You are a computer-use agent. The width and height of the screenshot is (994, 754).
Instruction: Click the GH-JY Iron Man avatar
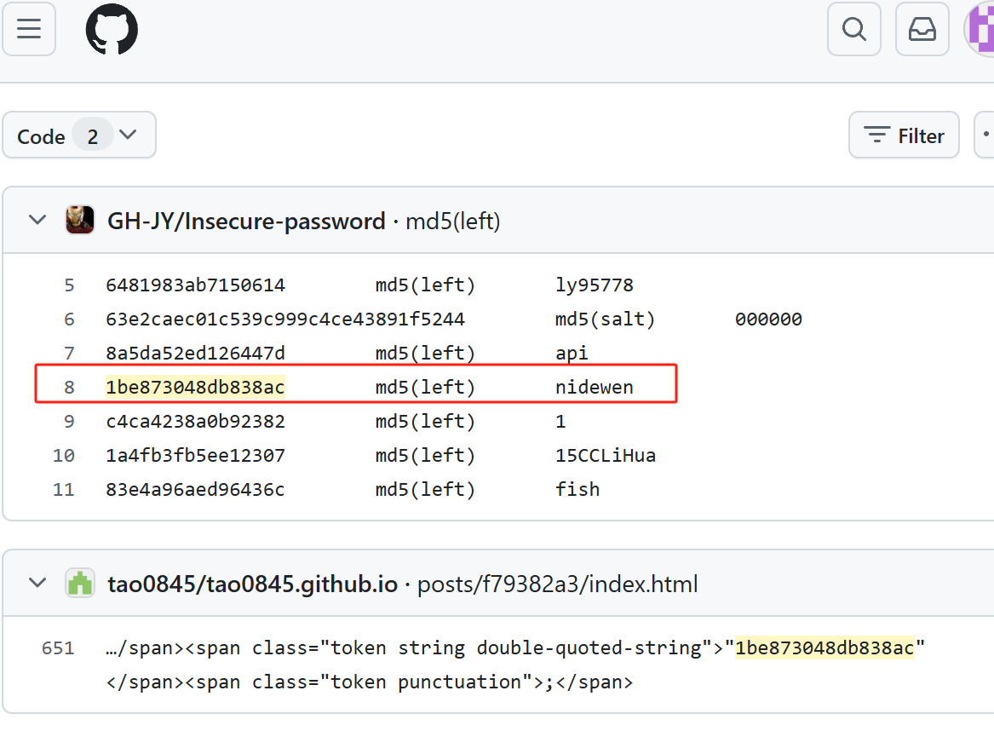(80, 220)
